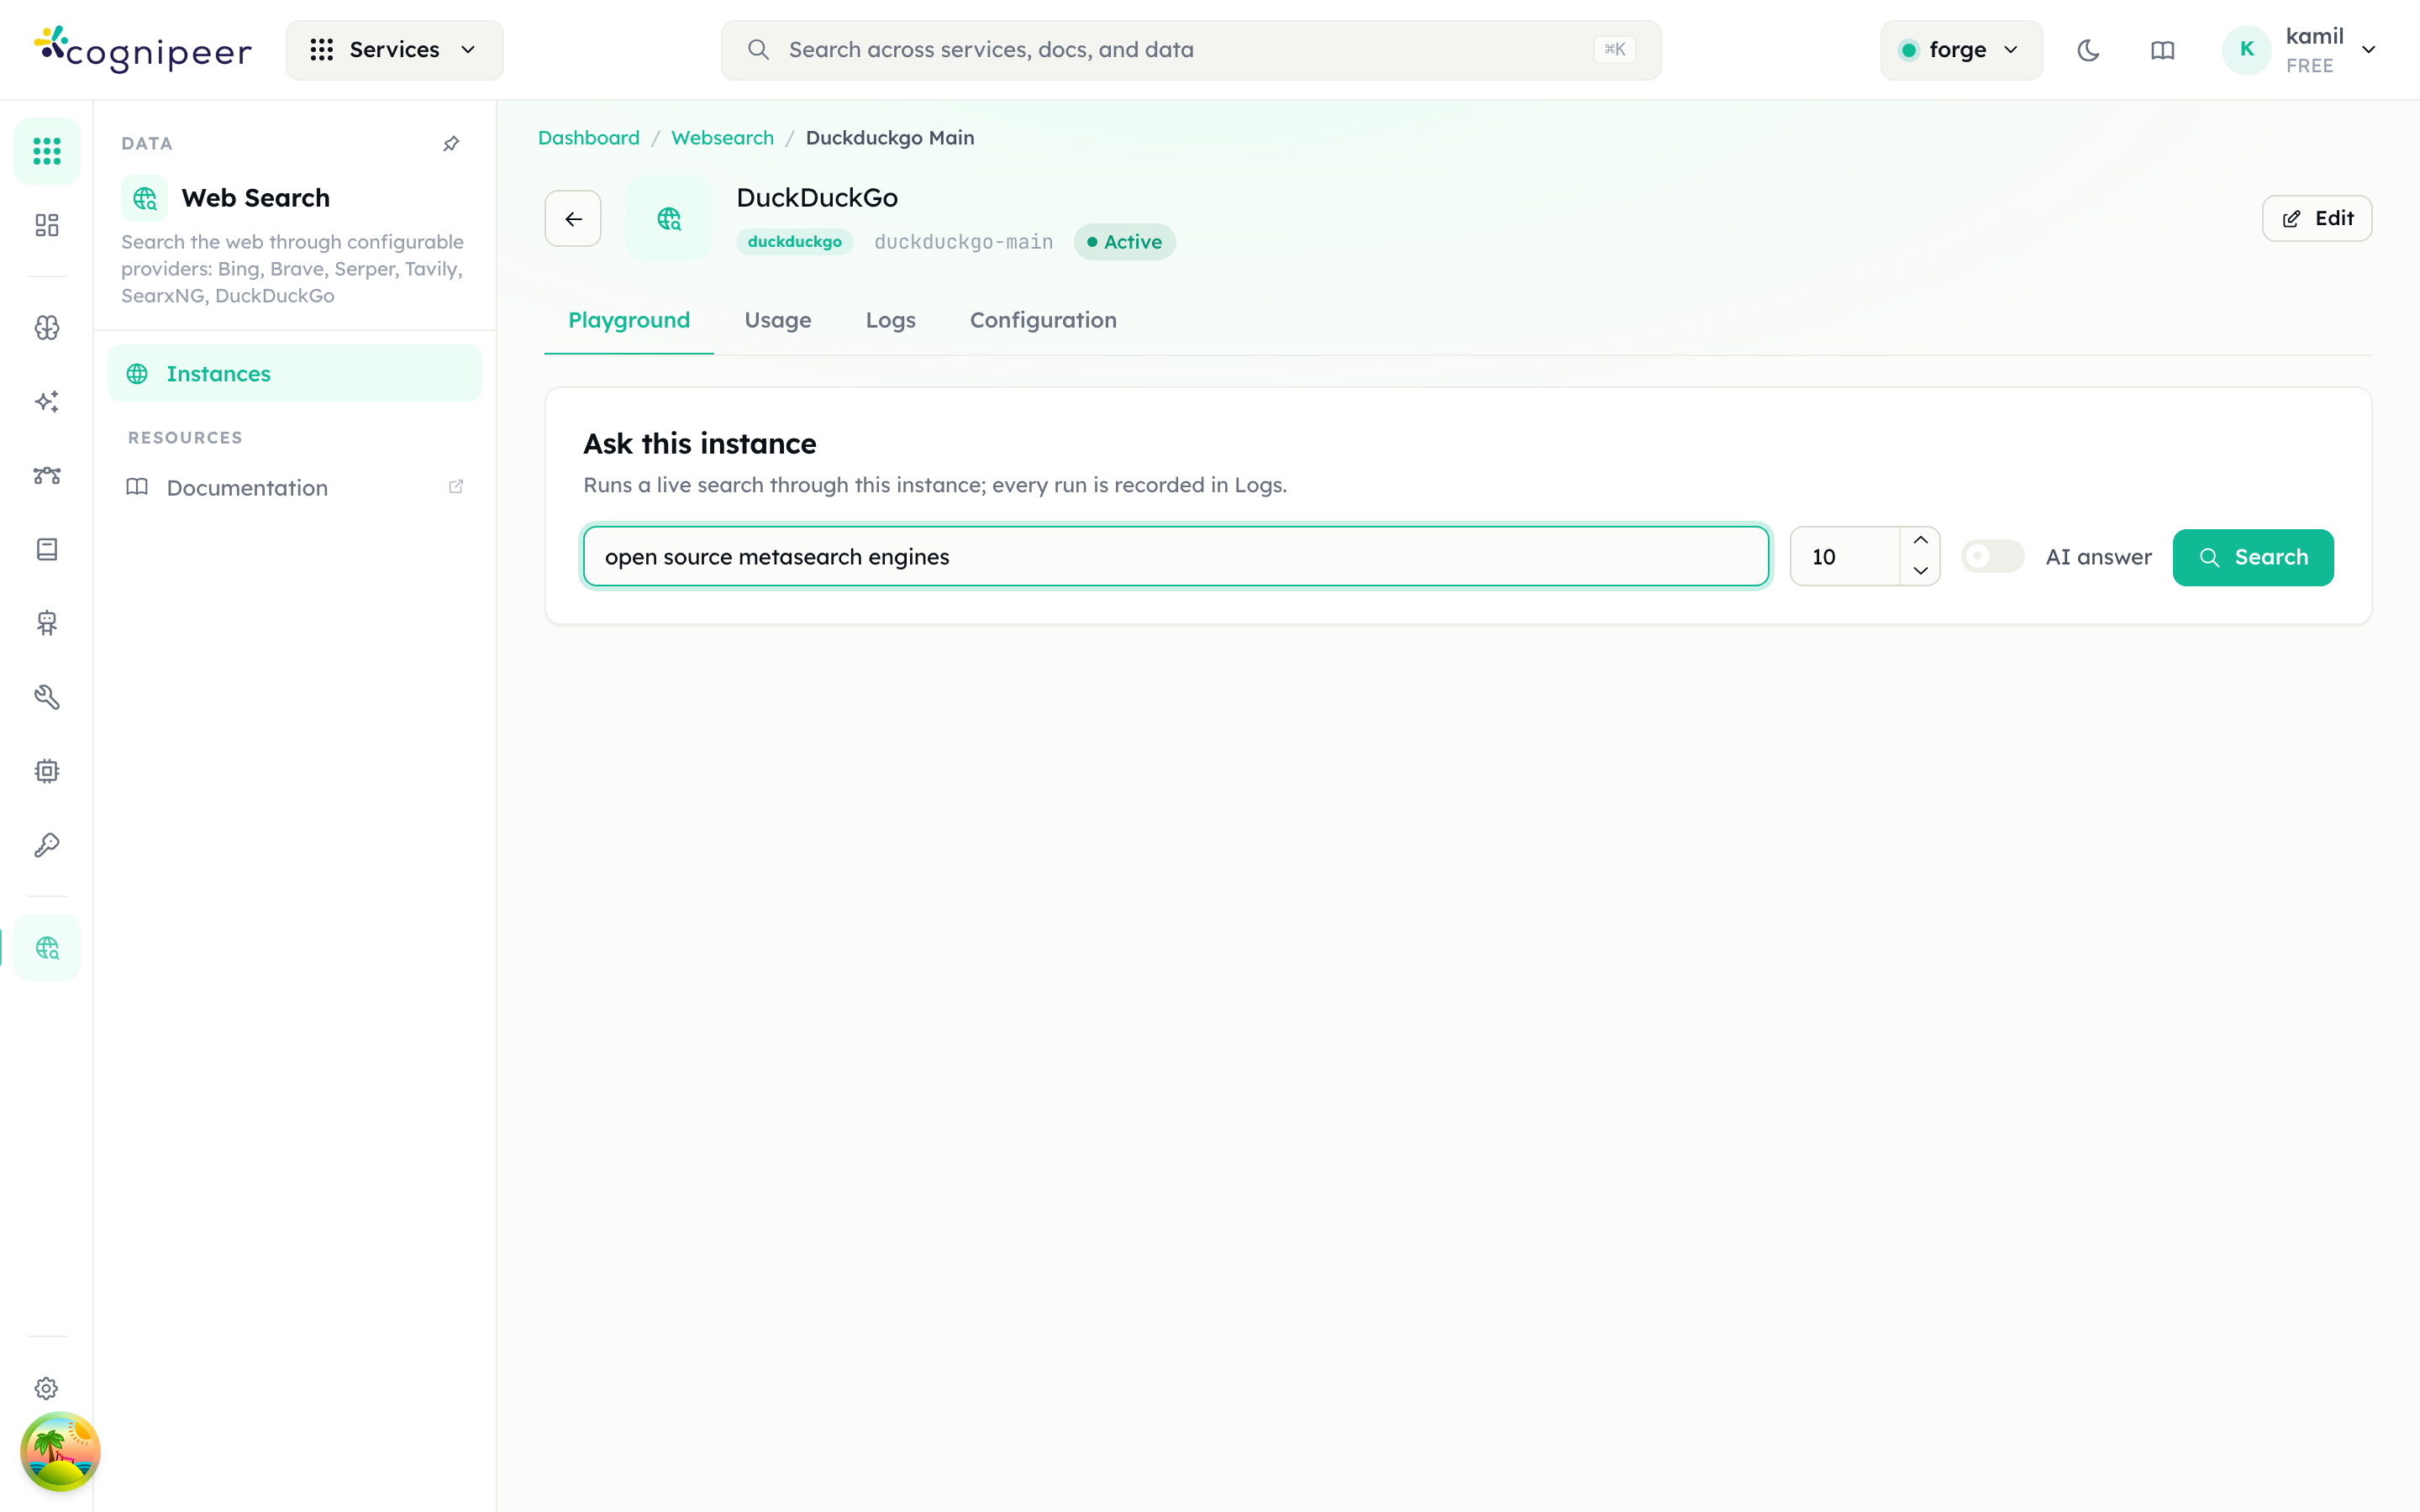This screenshot has width=2420, height=1512.
Task: Go to Websearch breadcrumb
Action: click(722, 138)
